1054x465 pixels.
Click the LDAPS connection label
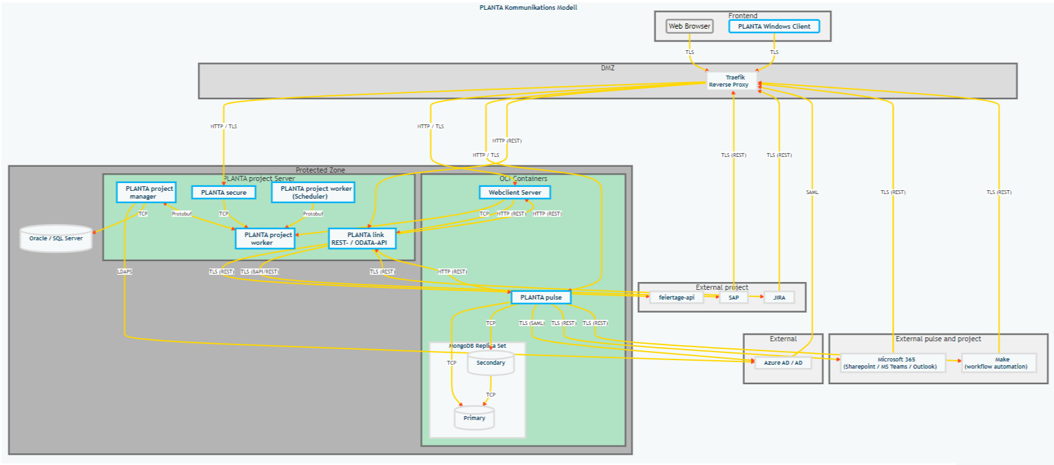125,272
